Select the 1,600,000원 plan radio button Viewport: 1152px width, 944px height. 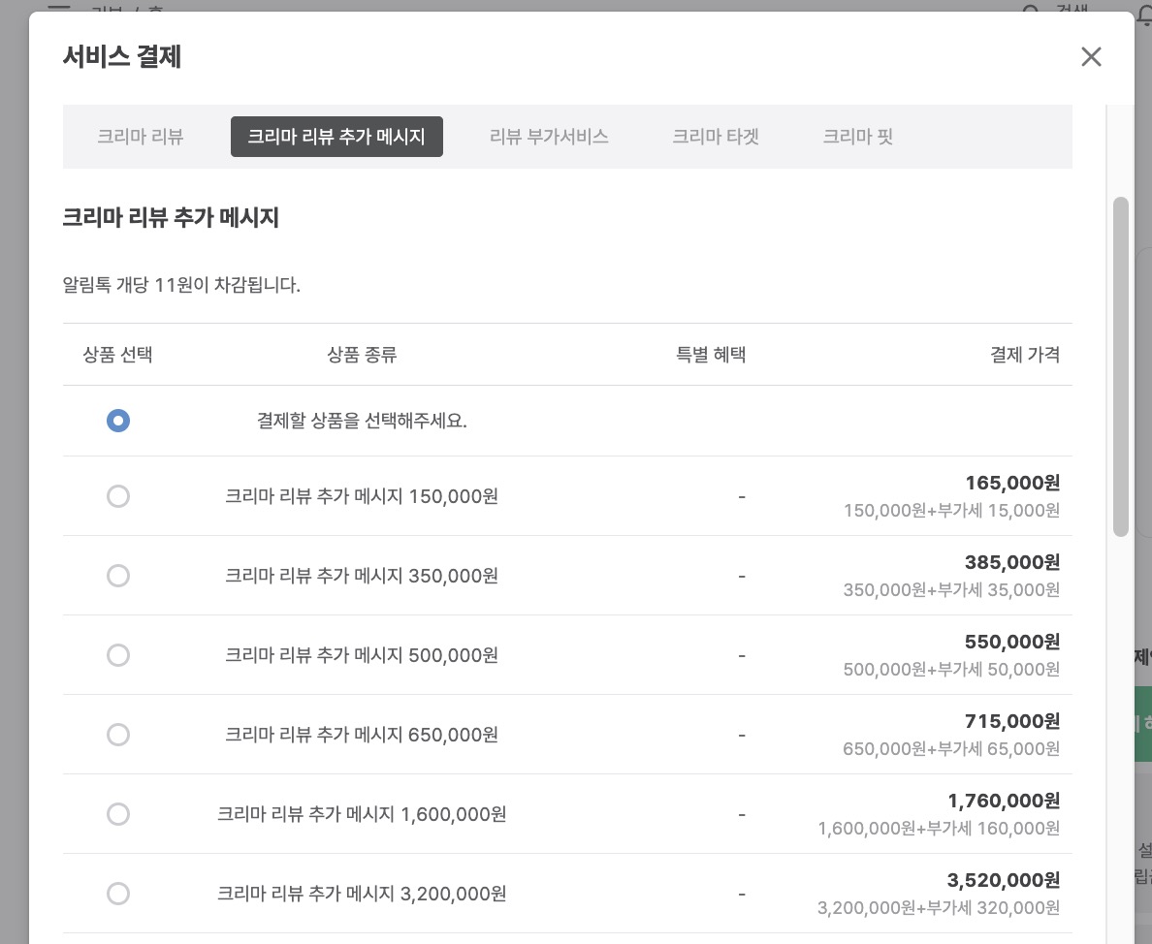117,814
